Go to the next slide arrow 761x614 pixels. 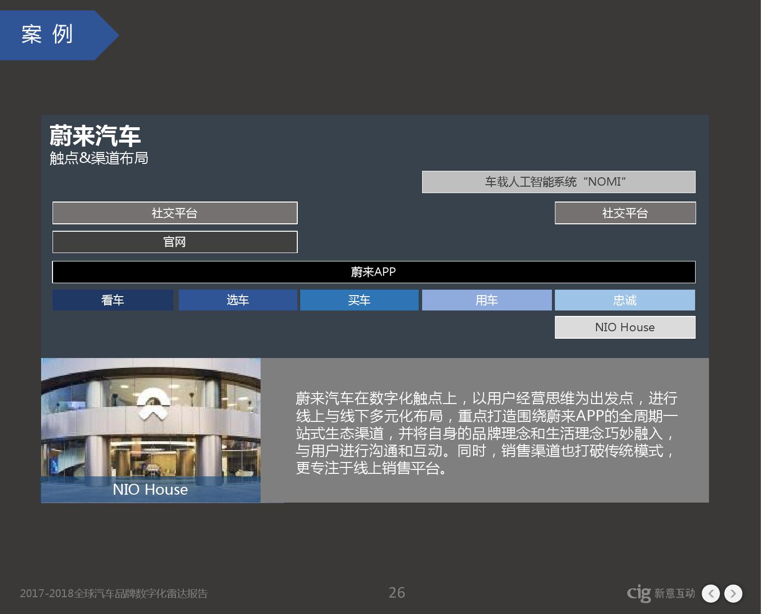pyautogui.click(x=733, y=593)
